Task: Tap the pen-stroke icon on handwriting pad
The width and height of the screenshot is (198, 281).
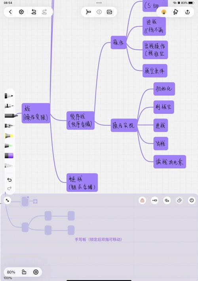Action: (154, 200)
